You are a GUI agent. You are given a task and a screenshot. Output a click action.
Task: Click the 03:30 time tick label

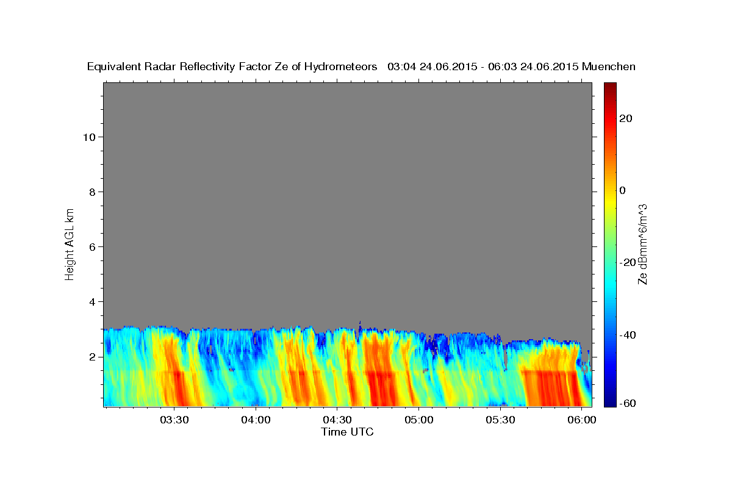(x=174, y=420)
